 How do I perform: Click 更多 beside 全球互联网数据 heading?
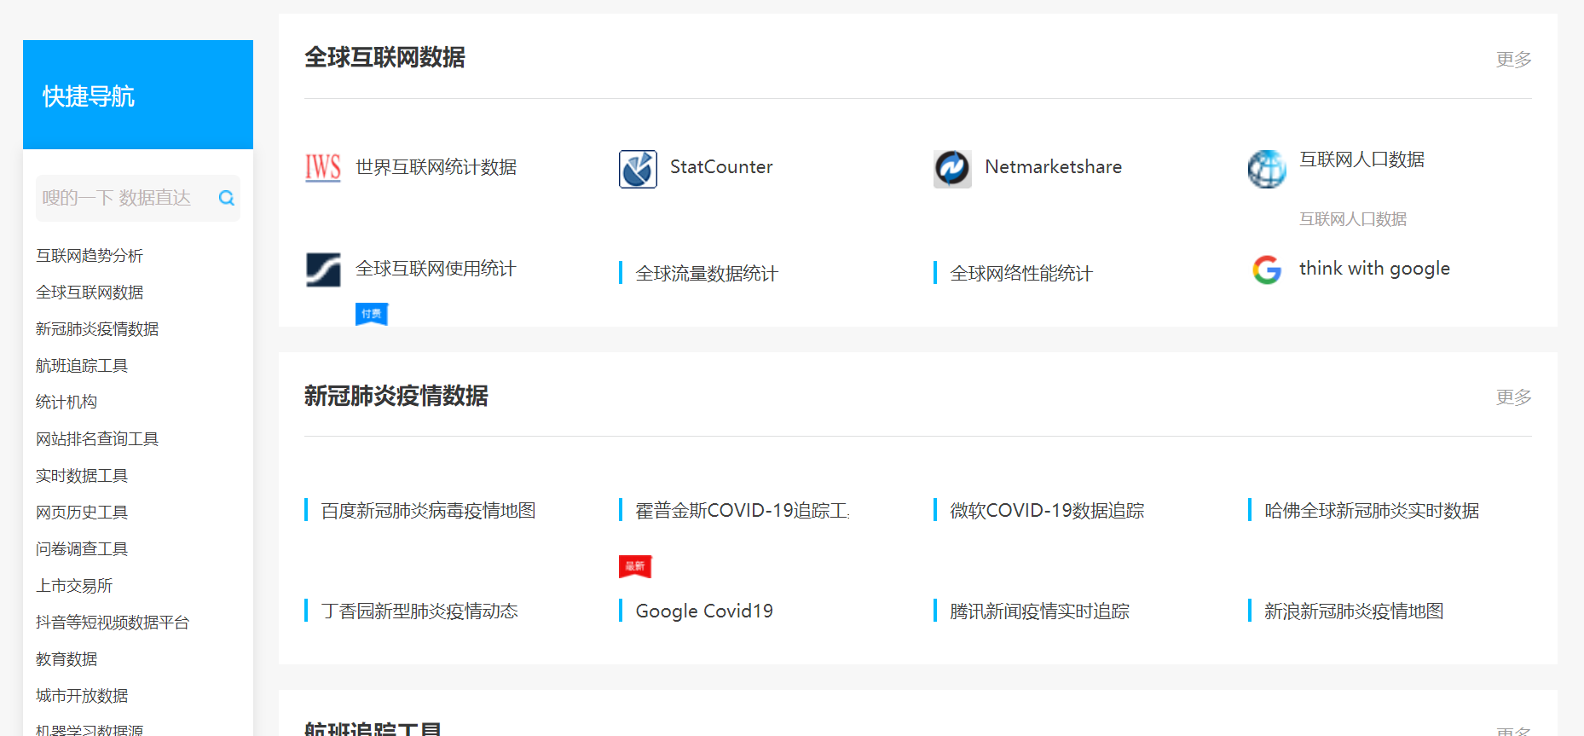coord(1514,59)
